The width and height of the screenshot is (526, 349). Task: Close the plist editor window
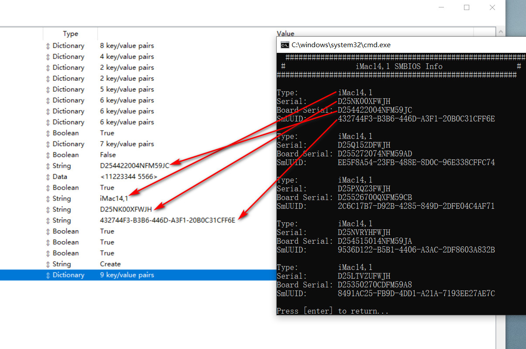[x=492, y=7]
